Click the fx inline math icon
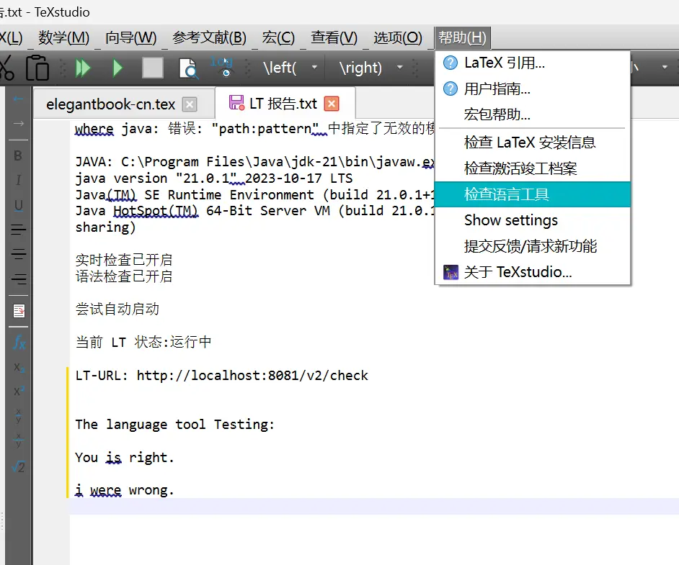 [x=19, y=343]
